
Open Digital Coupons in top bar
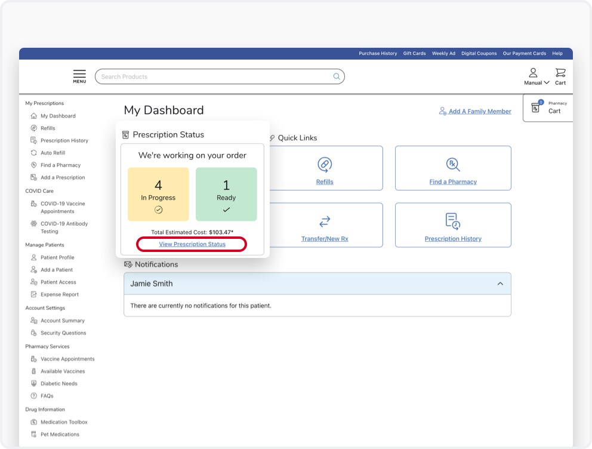479,54
